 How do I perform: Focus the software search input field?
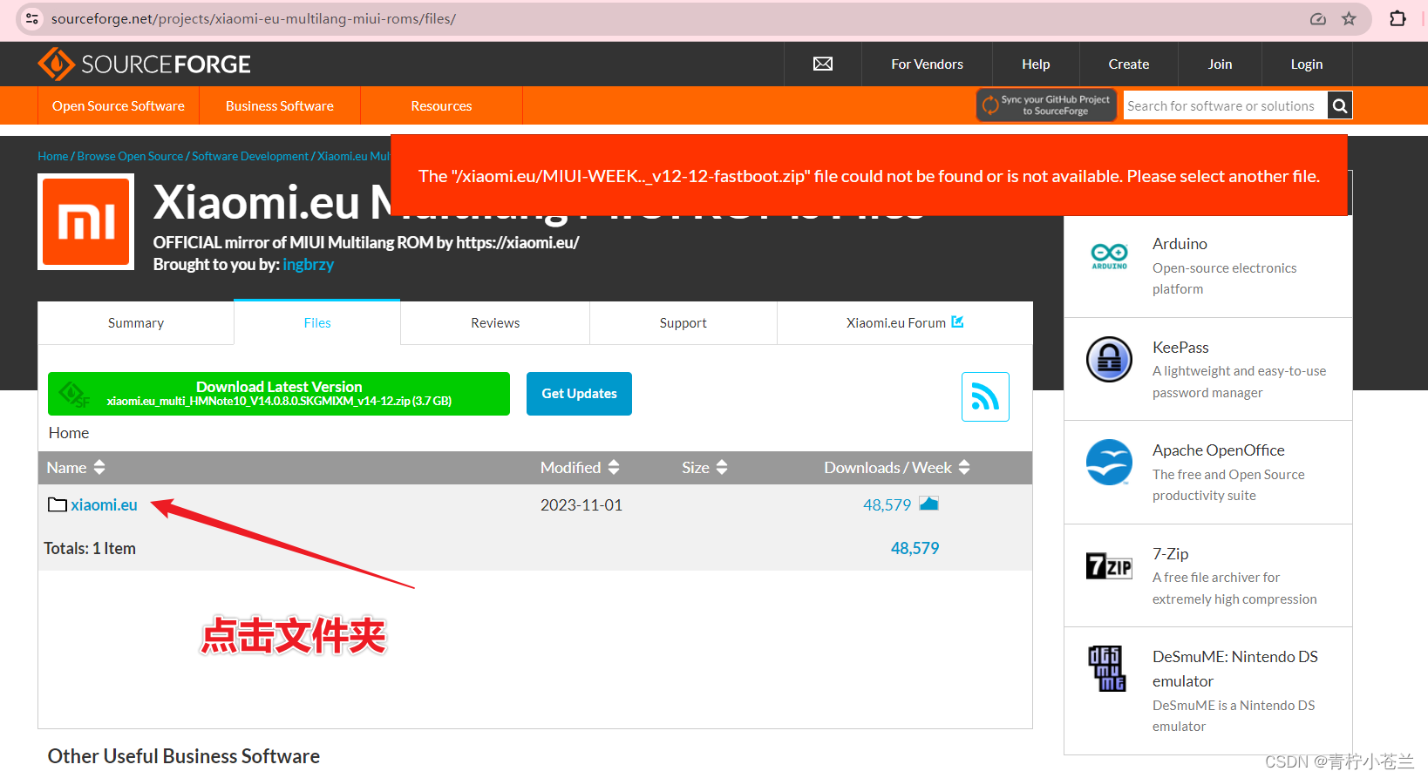[x=1226, y=105]
